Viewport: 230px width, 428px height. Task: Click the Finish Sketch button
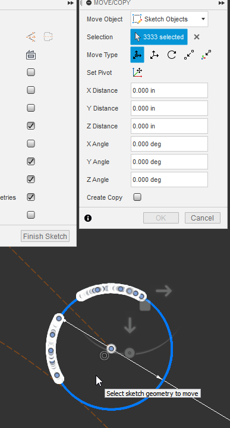(x=45, y=236)
